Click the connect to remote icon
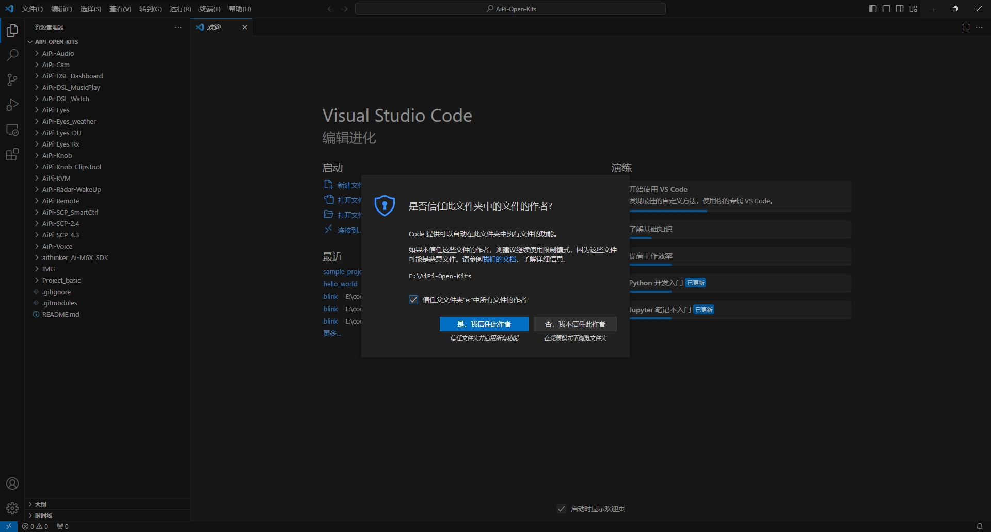Image resolution: width=991 pixels, height=532 pixels. pyautogui.click(x=328, y=230)
